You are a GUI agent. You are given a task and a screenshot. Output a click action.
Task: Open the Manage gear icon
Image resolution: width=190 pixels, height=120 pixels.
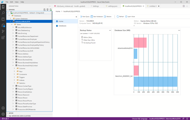pos(3,114)
